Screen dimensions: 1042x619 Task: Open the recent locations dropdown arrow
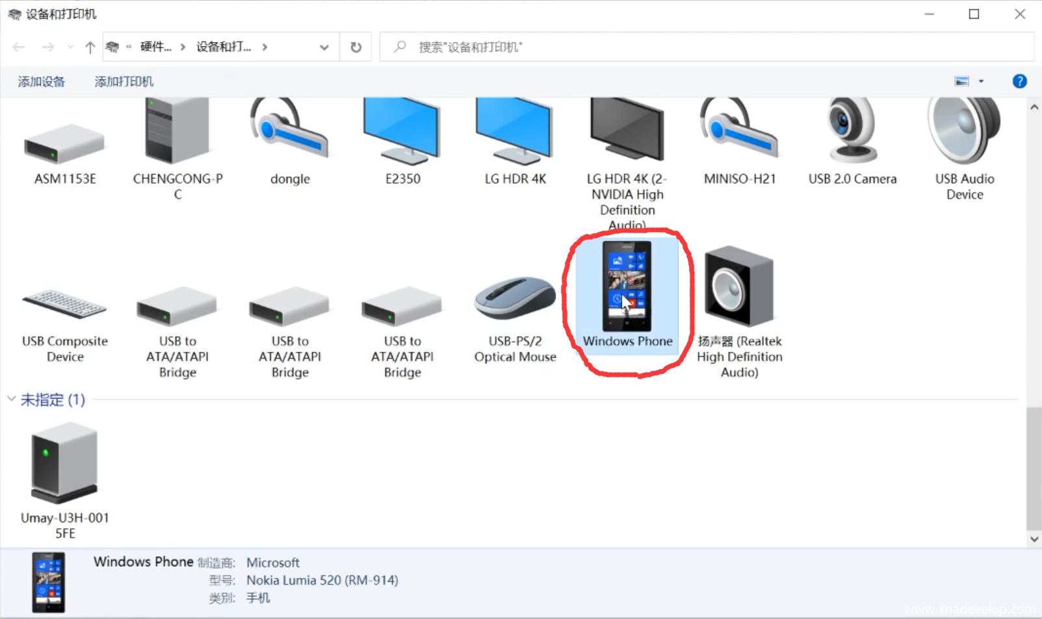coord(70,47)
